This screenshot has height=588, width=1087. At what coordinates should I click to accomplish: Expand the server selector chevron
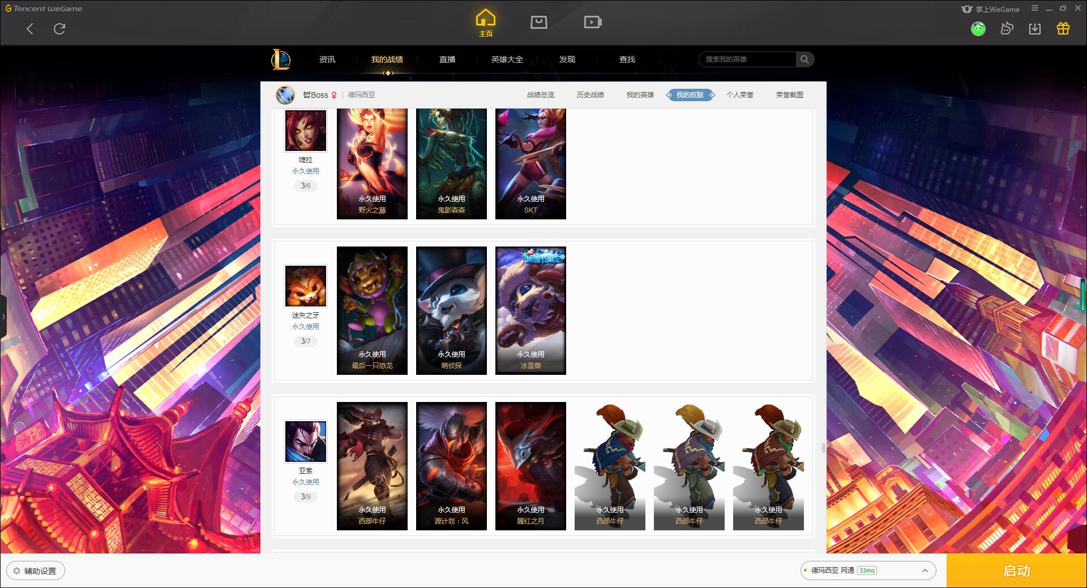tap(925, 570)
